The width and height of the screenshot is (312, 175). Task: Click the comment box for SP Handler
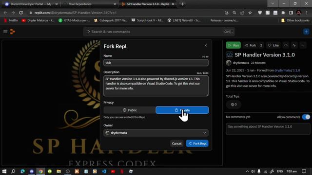point(268,129)
